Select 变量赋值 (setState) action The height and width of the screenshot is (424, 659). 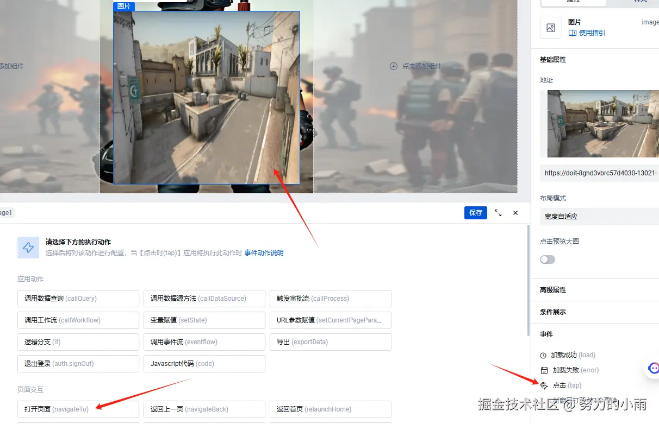coord(204,320)
